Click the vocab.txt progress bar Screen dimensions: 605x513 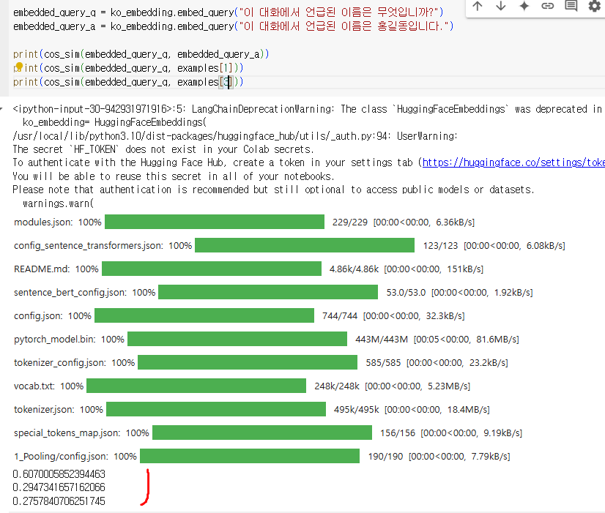pos(196,386)
